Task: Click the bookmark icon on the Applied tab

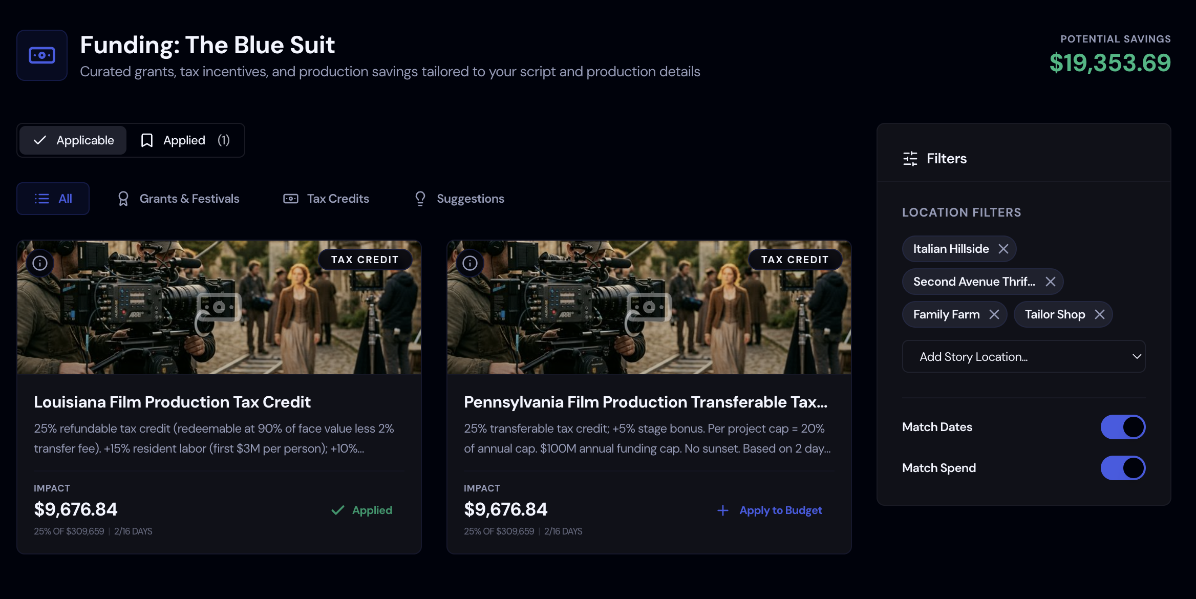Action: [x=147, y=140]
